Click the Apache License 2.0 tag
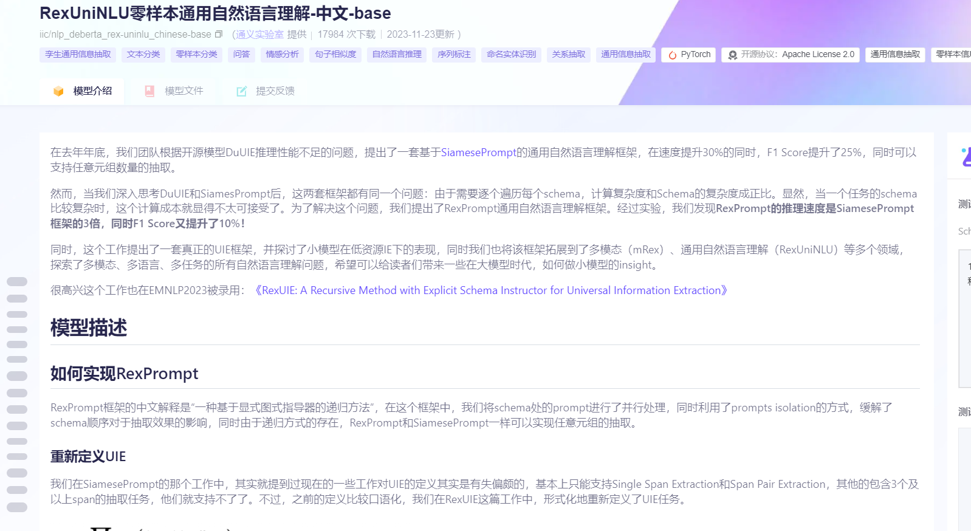 791,55
